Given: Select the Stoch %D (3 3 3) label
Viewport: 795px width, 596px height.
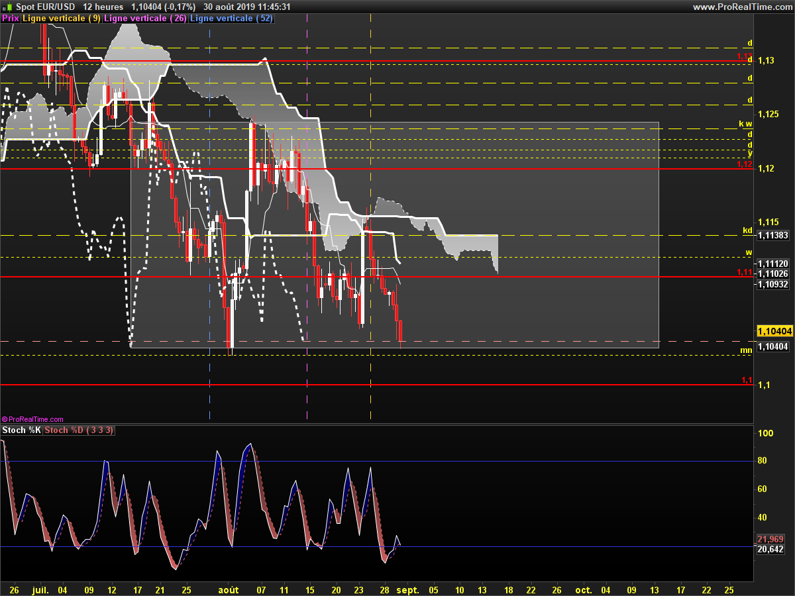Looking at the screenshot, I should point(79,430).
